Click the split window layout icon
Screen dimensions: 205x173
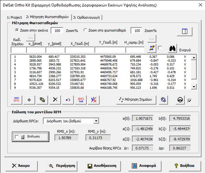point(184,32)
